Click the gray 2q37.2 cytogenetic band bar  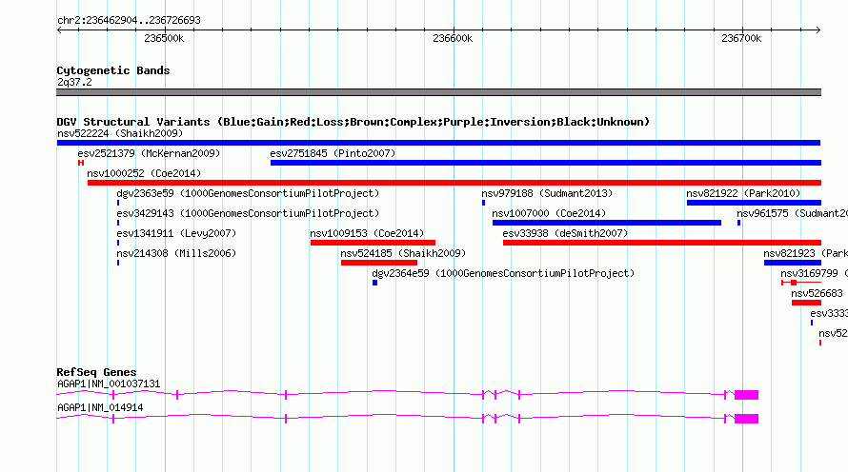point(438,92)
